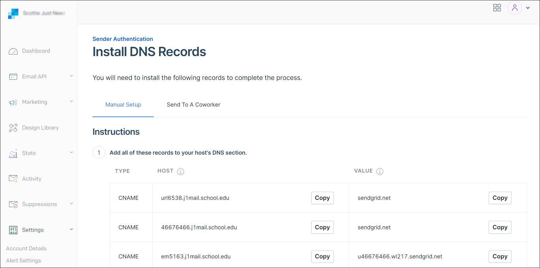The height and width of the screenshot is (268, 540).
Task: Open Design Library via its pencil-ruler icon
Action: pyautogui.click(x=13, y=128)
